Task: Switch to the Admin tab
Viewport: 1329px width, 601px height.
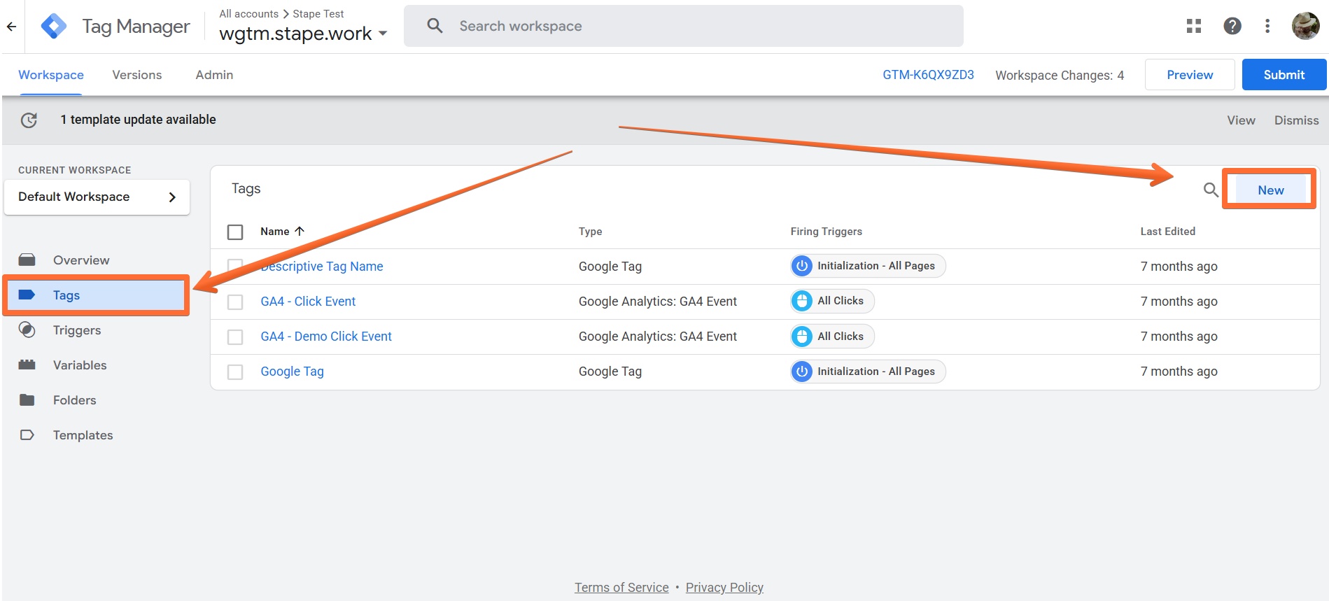Action: (214, 75)
